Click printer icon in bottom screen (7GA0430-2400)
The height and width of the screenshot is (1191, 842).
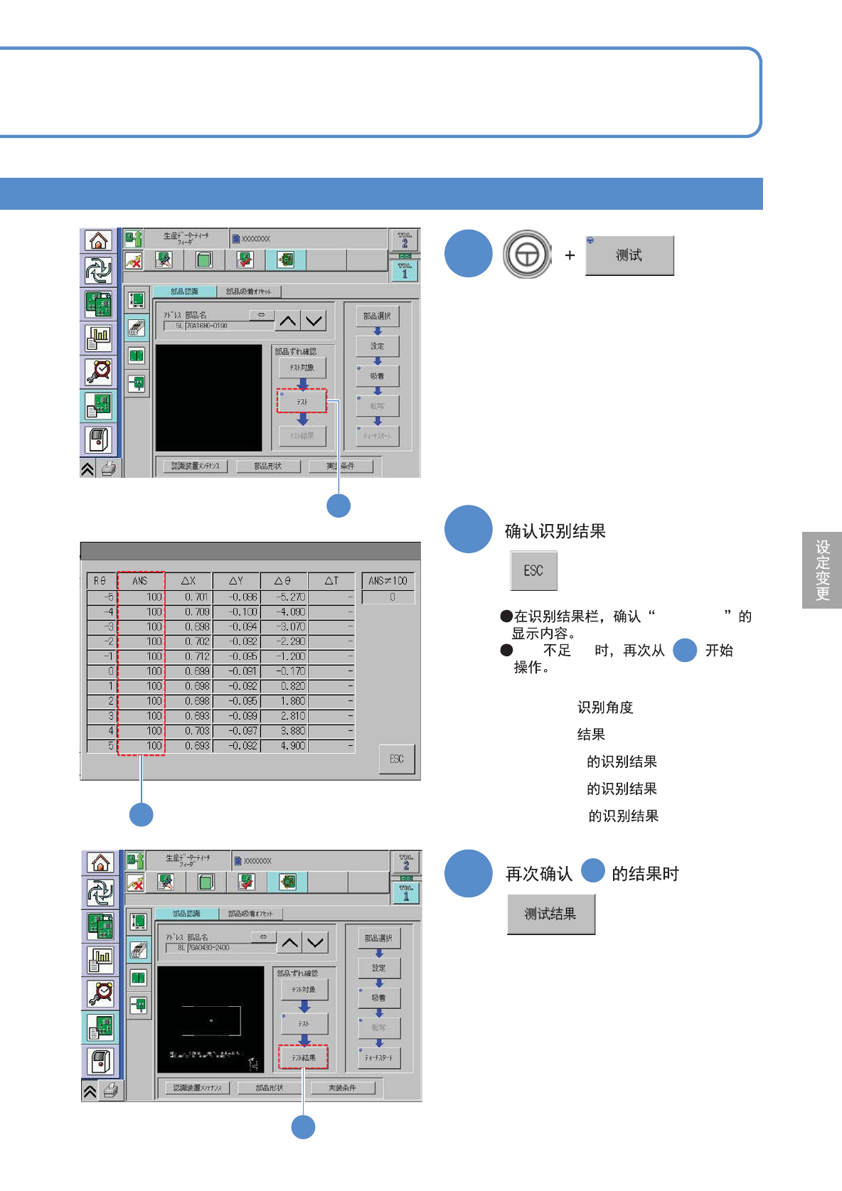110,1090
